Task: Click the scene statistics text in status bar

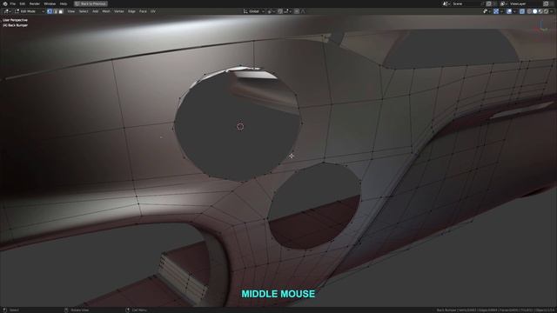Action: (x=496, y=310)
